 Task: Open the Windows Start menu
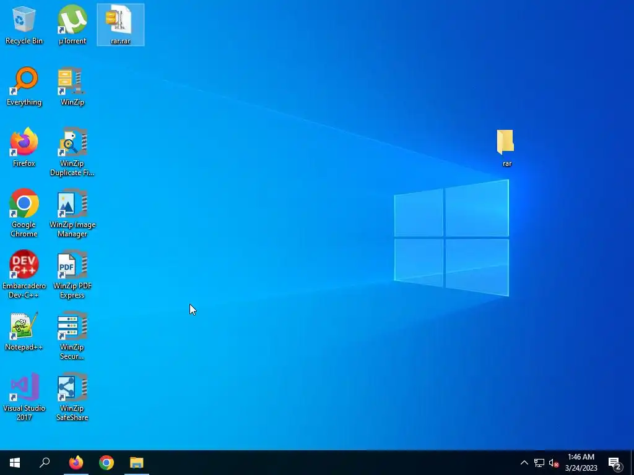pos(15,463)
